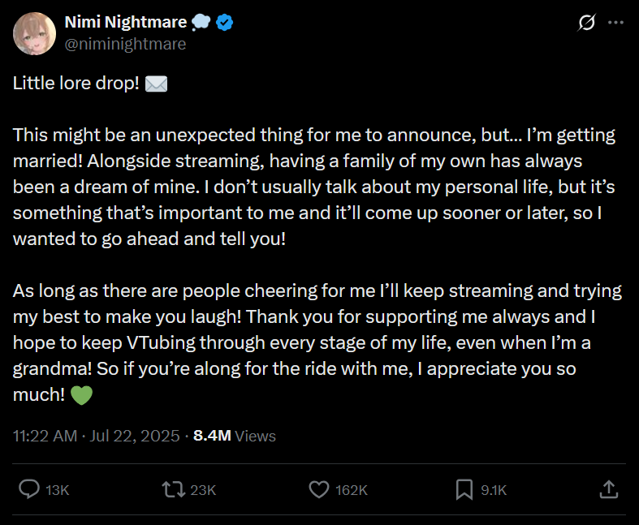Screen dimensions: 639x525
Task: Open the @niminightmare handle link
Action: (x=125, y=44)
